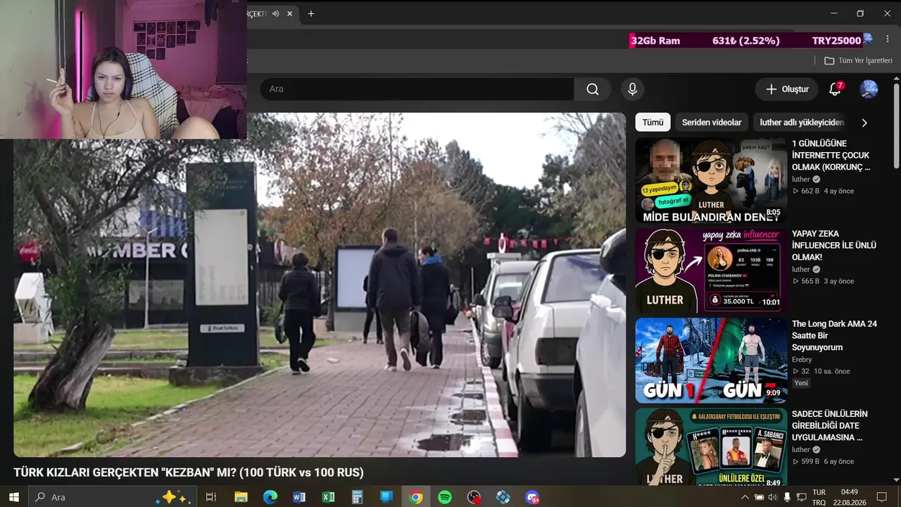Open the 1 GÜNLÜĞÜNE İNTERNETTE ÇOCUK OLMAK thumbnail
Viewport: 901px width, 507px height.
(711, 180)
